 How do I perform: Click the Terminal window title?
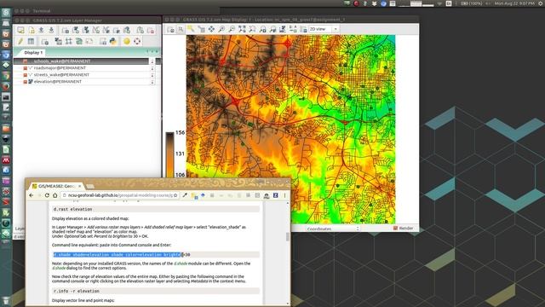click(x=42, y=11)
